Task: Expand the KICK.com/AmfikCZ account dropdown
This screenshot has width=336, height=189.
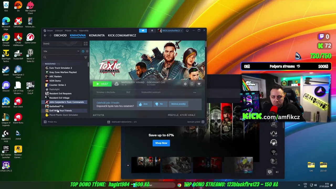Action: [170, 31]
